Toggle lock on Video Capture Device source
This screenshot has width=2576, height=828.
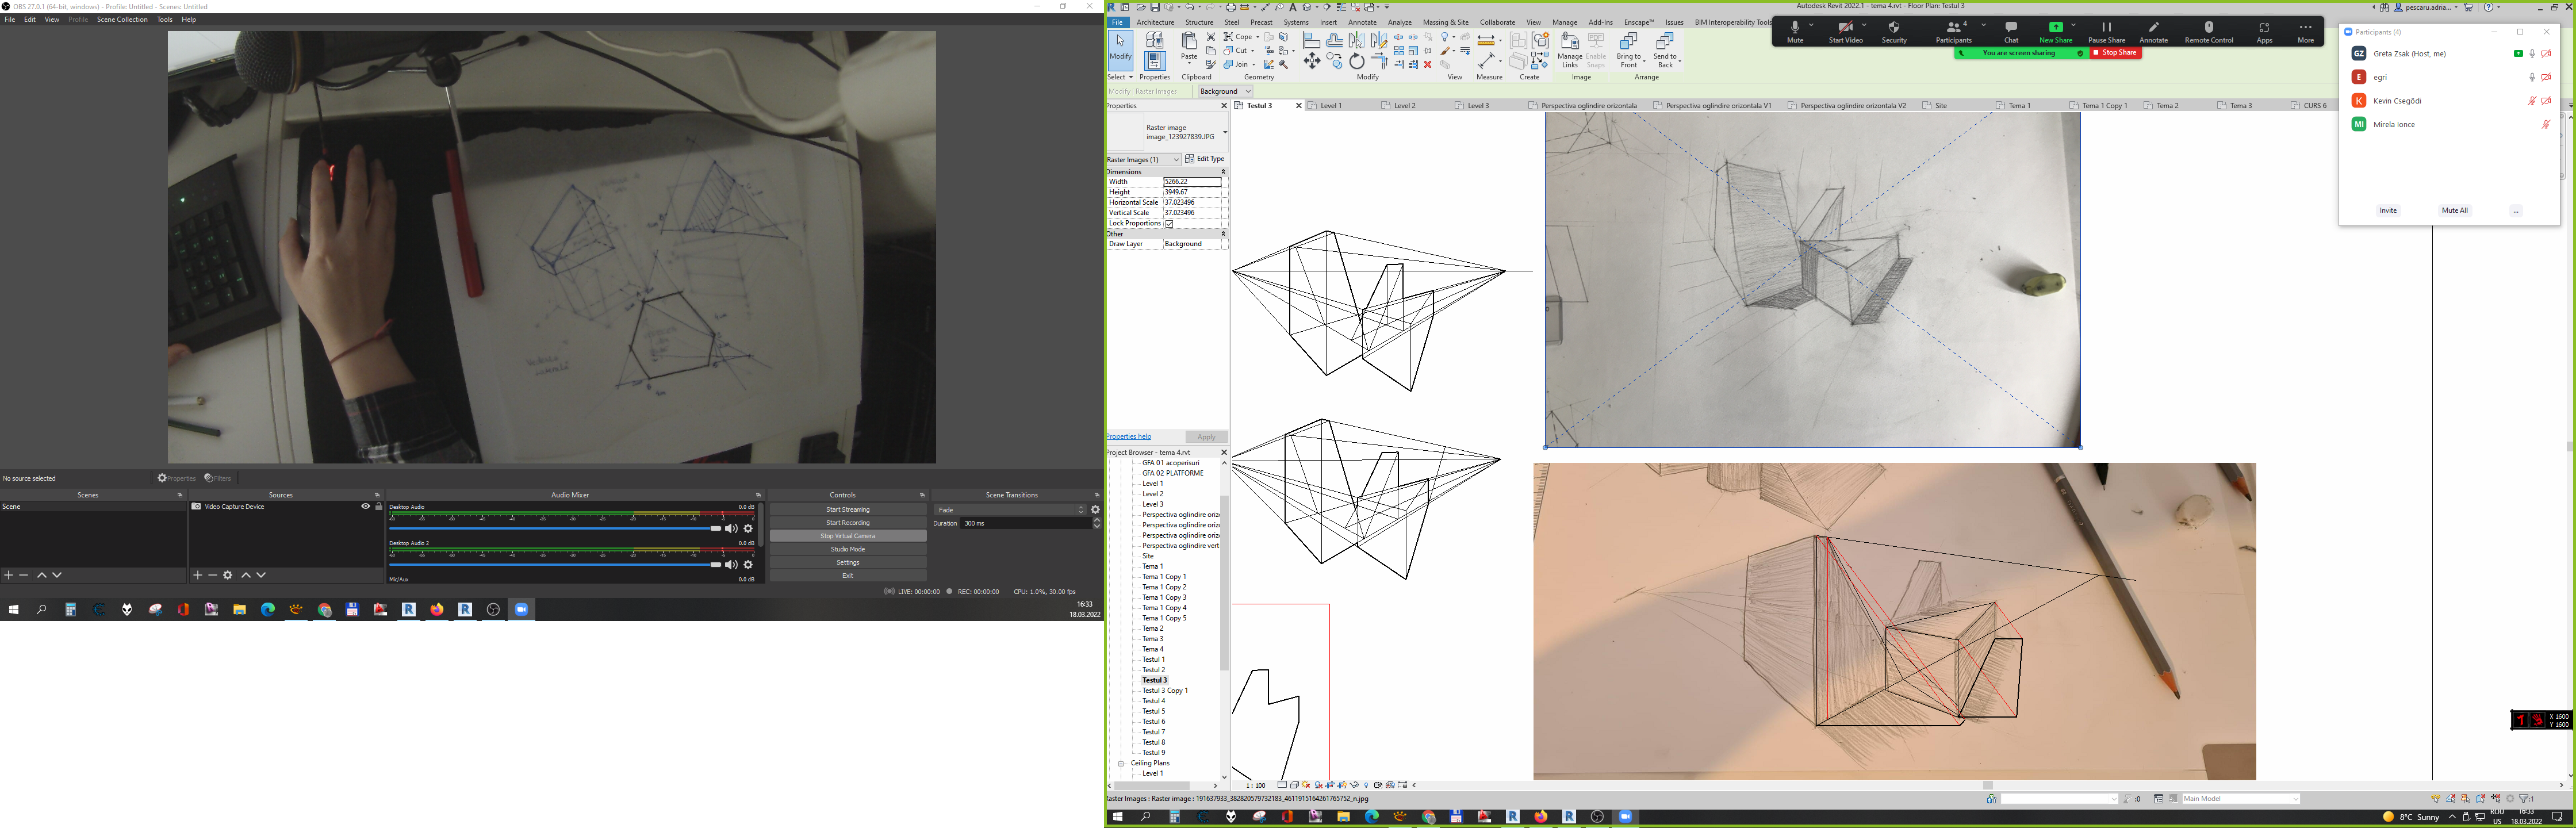click(x=379, y=506)
